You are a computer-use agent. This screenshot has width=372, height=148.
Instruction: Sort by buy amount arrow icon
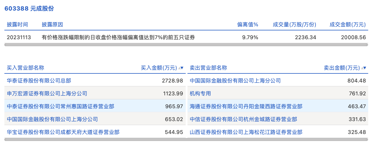(x=180, y=68)
